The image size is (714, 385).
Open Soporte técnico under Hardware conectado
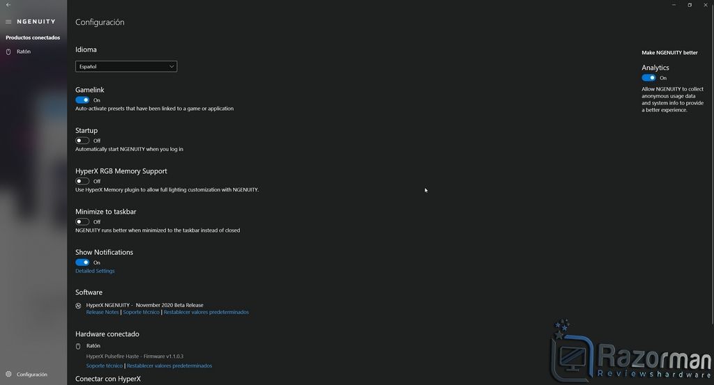pos(105,366)
